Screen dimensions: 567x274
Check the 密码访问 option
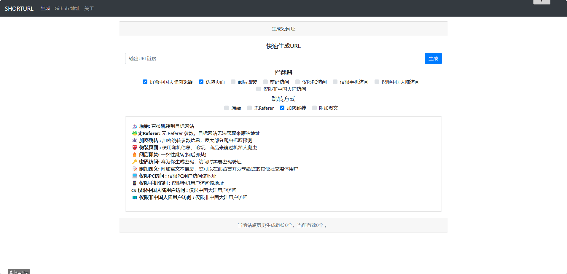[x=265, y=82]
